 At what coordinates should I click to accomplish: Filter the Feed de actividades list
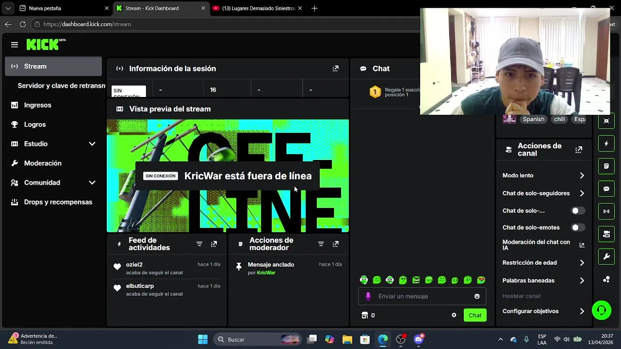point(199,244)
